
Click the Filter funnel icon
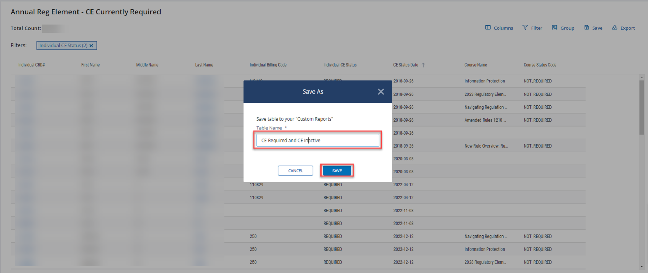coord(525,28)
